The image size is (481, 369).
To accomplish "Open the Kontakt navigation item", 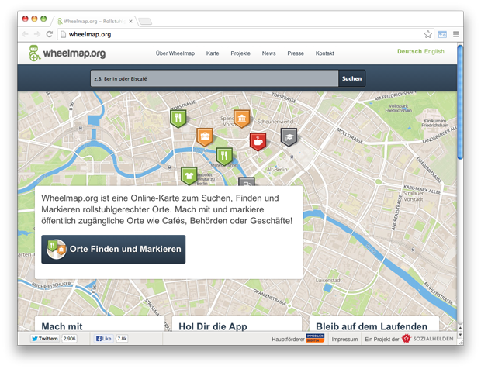I will (x=324, y=53).
